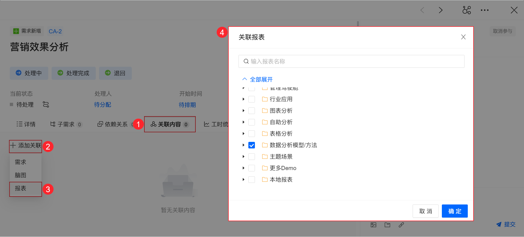Click the search magnifier icon
This screenshot has height=237, width=524.
[246, 62]
